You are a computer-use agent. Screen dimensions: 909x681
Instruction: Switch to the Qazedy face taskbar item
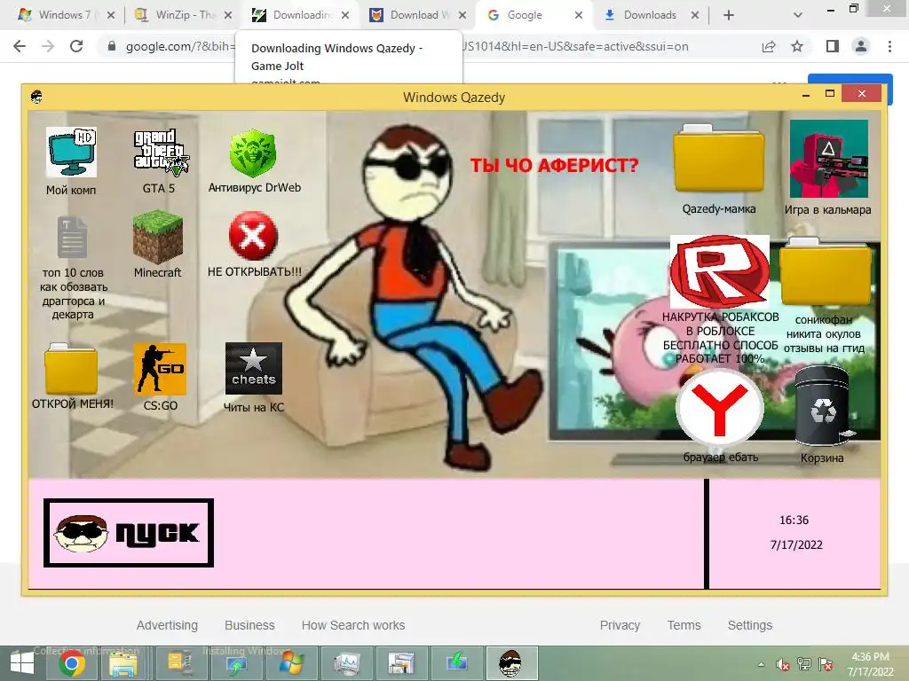tap(511, 663)
